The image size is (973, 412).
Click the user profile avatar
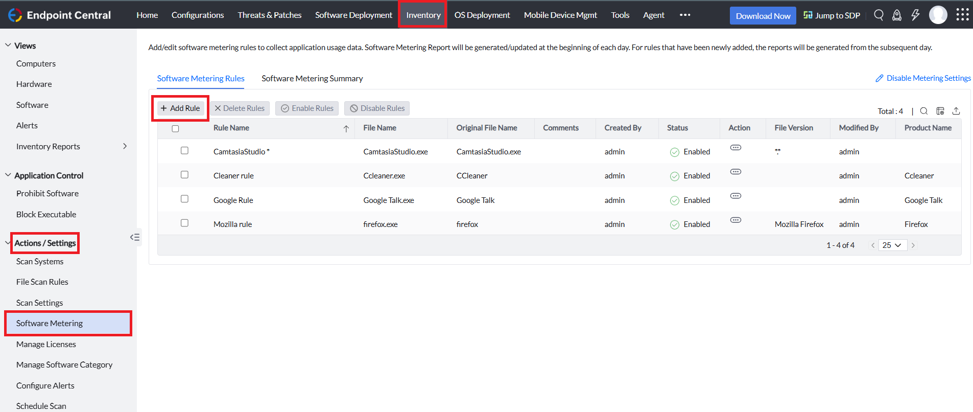[x=938, y=15]
